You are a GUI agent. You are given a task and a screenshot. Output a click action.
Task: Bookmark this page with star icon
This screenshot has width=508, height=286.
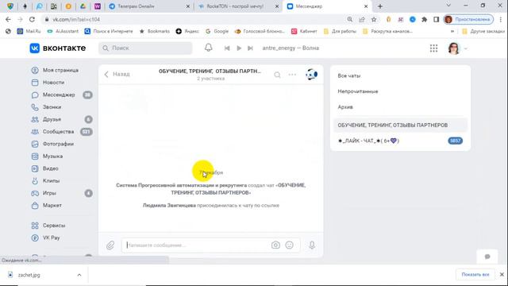click(374, 19)
